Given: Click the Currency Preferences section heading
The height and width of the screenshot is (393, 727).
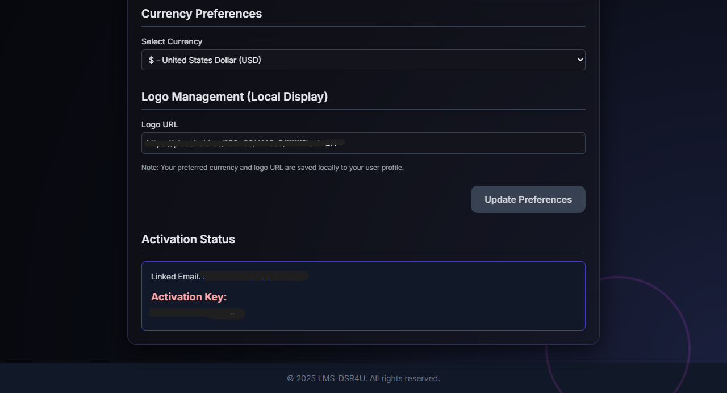Looking at the screenshot, I should [202, 14].
